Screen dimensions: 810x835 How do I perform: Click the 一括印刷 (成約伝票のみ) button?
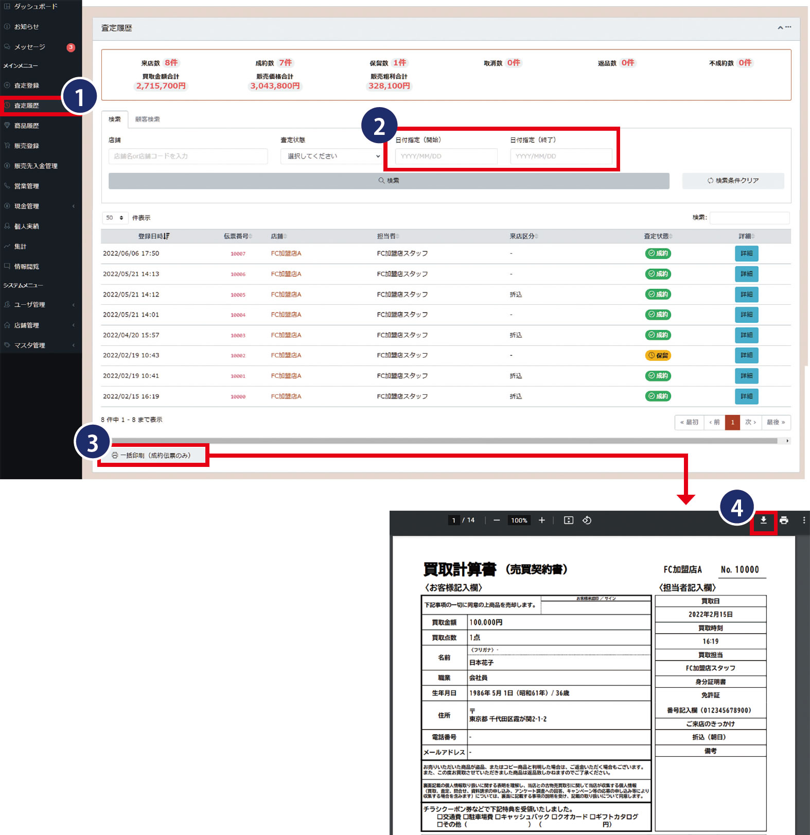coord(152,456)
